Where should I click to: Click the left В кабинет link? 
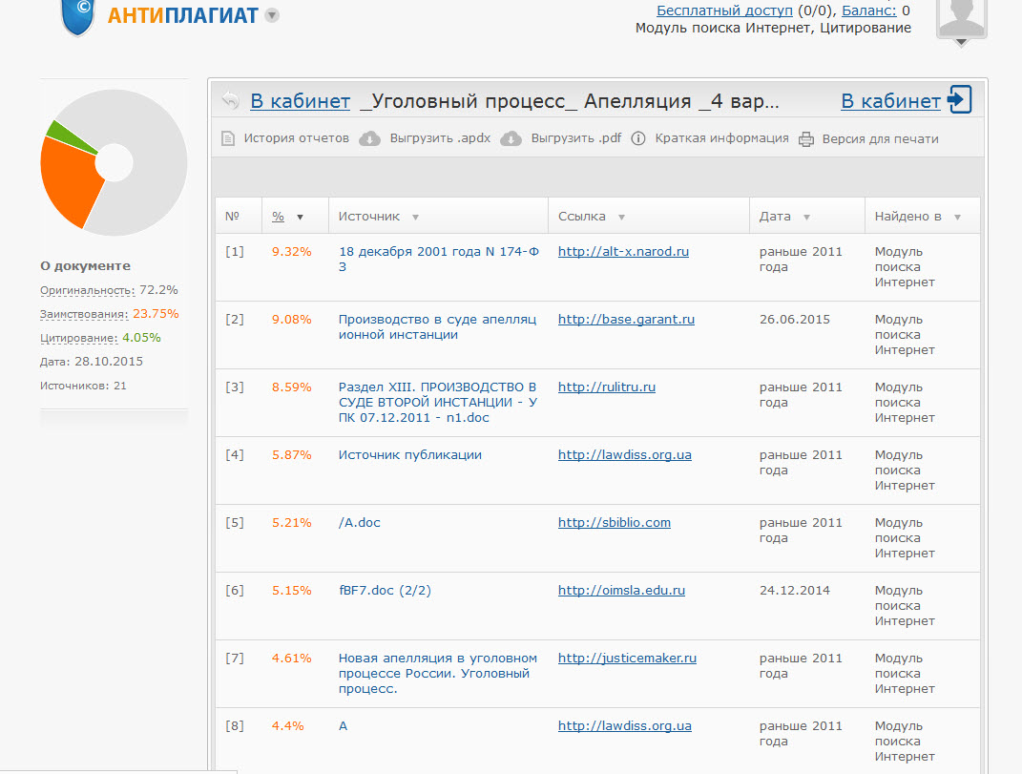click(x=300, y=101)
